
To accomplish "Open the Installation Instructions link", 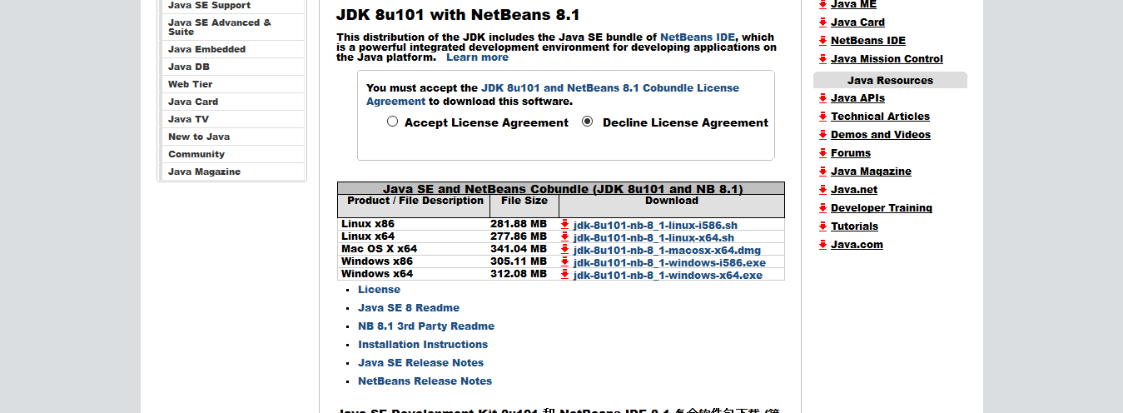I will click(x=423, y=345).
